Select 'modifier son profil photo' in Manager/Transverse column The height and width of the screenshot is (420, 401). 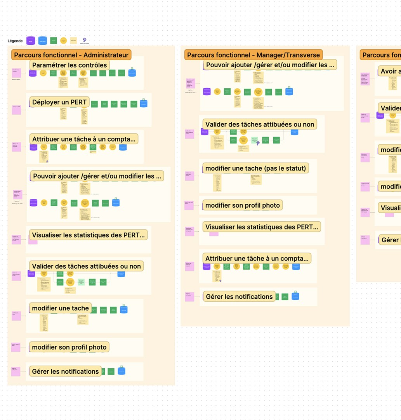(x=243, y=205)
